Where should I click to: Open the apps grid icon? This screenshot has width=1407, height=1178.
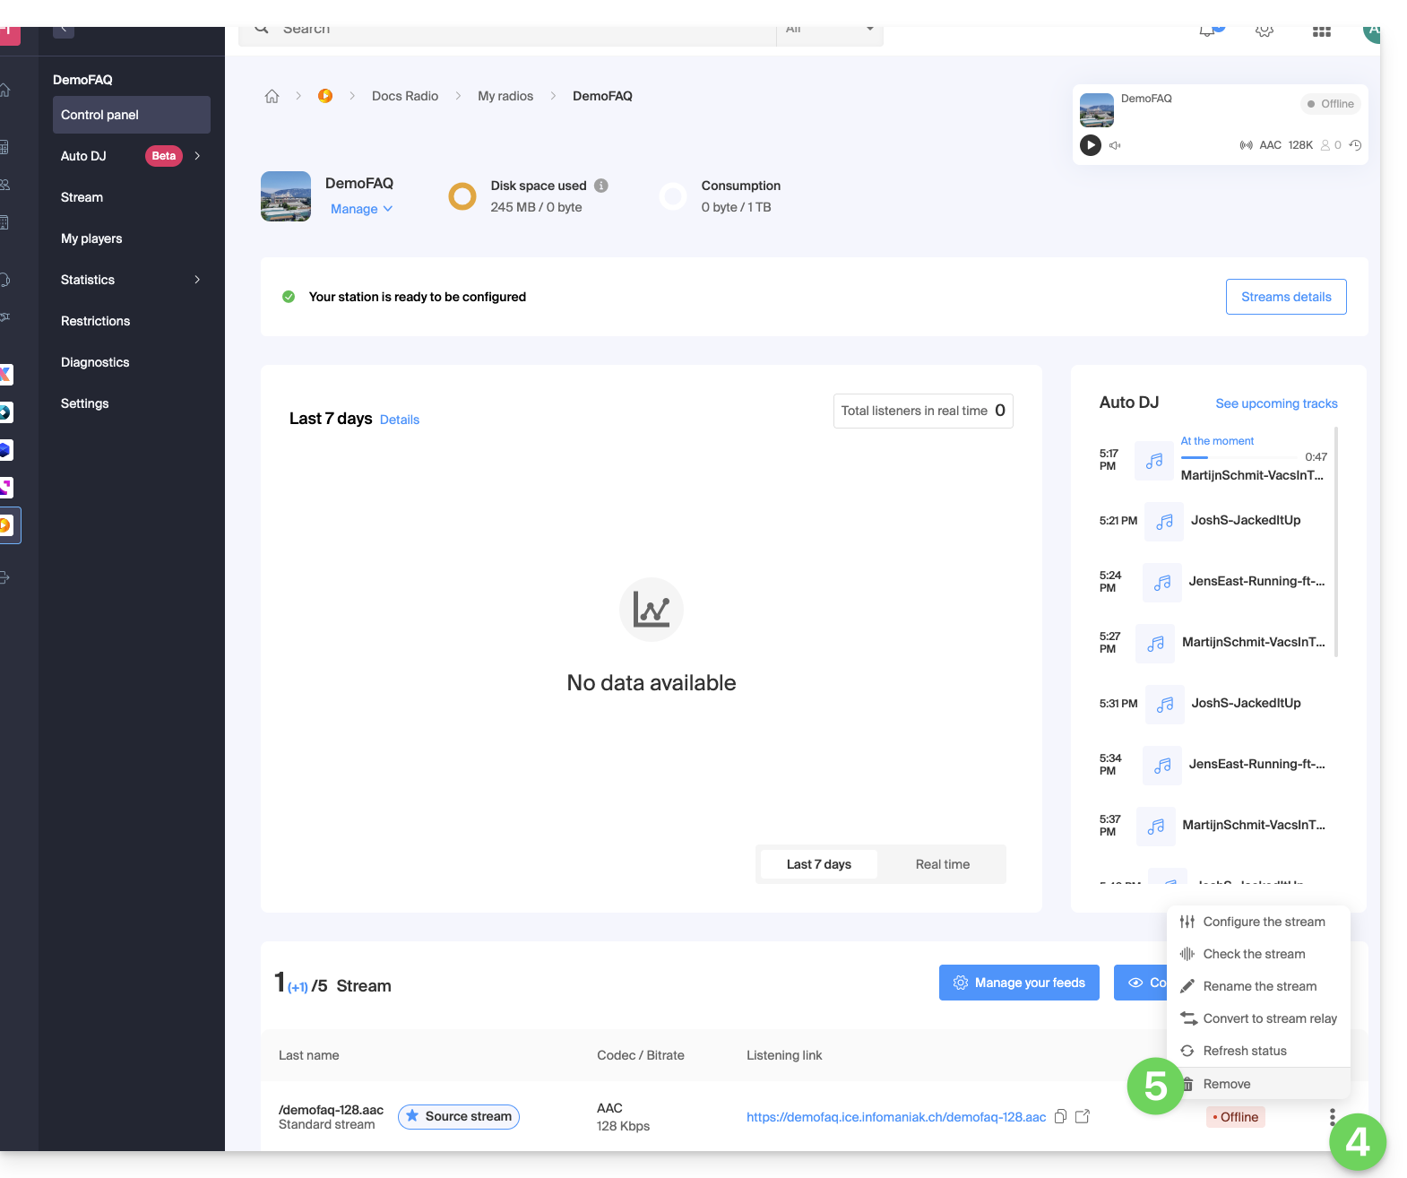[x=1321, y=31]
